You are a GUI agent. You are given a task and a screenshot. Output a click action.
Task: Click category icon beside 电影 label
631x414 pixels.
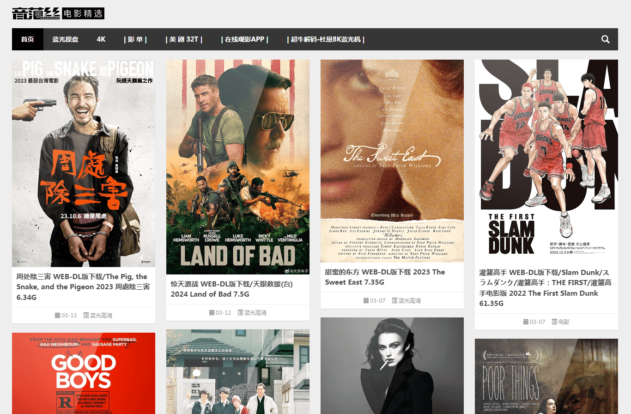click(555, 322)
